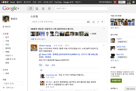Open 서클 밖 소식 in sidebar
The image size is (136, 91).
point(10,59)
